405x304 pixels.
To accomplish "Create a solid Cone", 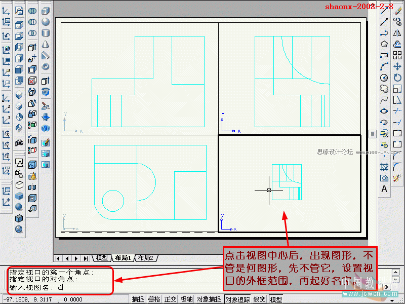I will pos(46,44).
